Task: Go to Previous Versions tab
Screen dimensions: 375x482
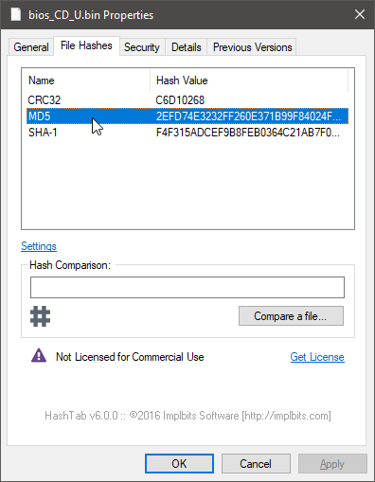Action: click(252, 47)
